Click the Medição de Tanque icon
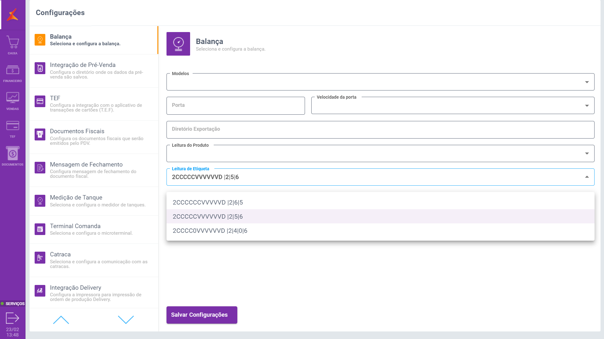604x339 pixels. (x=40, y=201)
